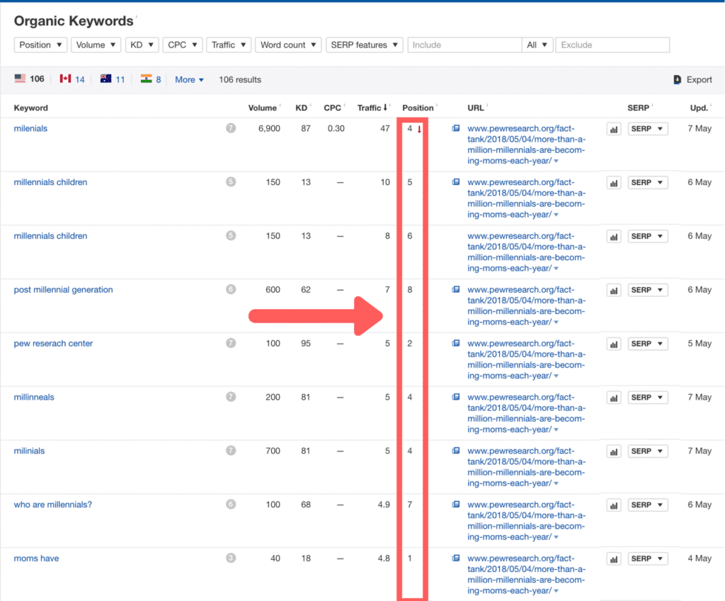725x601 pixels.
Task: Click the word count badge beside moms have
Action: tap(231, 558)
